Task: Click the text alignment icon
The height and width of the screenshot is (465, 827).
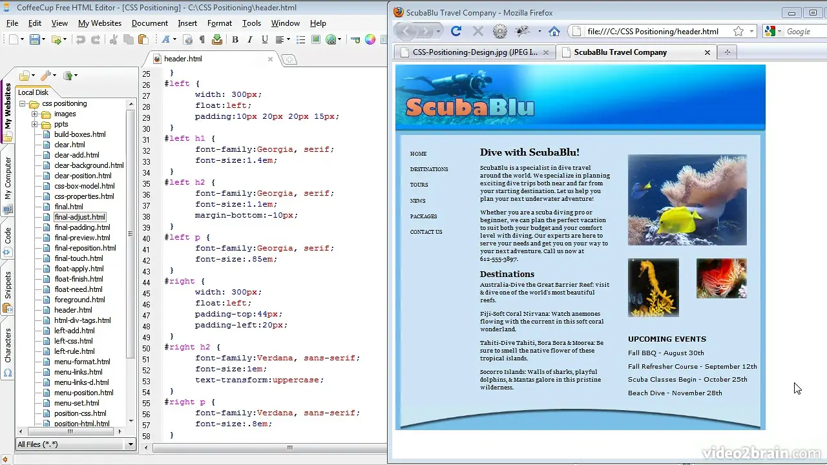Action: (280, 39)
